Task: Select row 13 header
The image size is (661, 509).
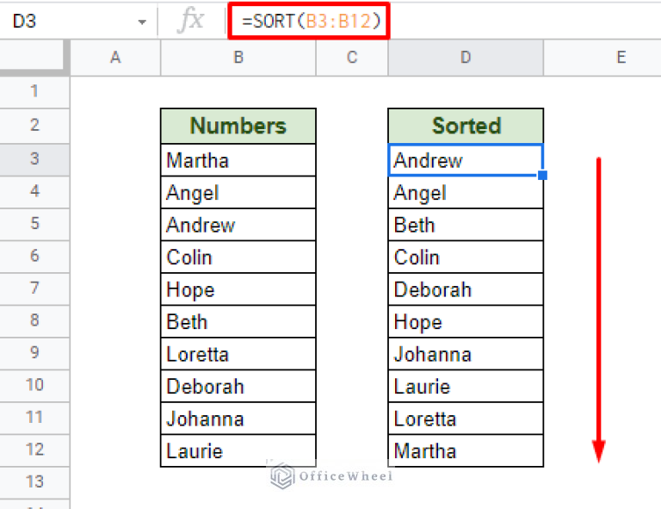Action: [34, 481]
